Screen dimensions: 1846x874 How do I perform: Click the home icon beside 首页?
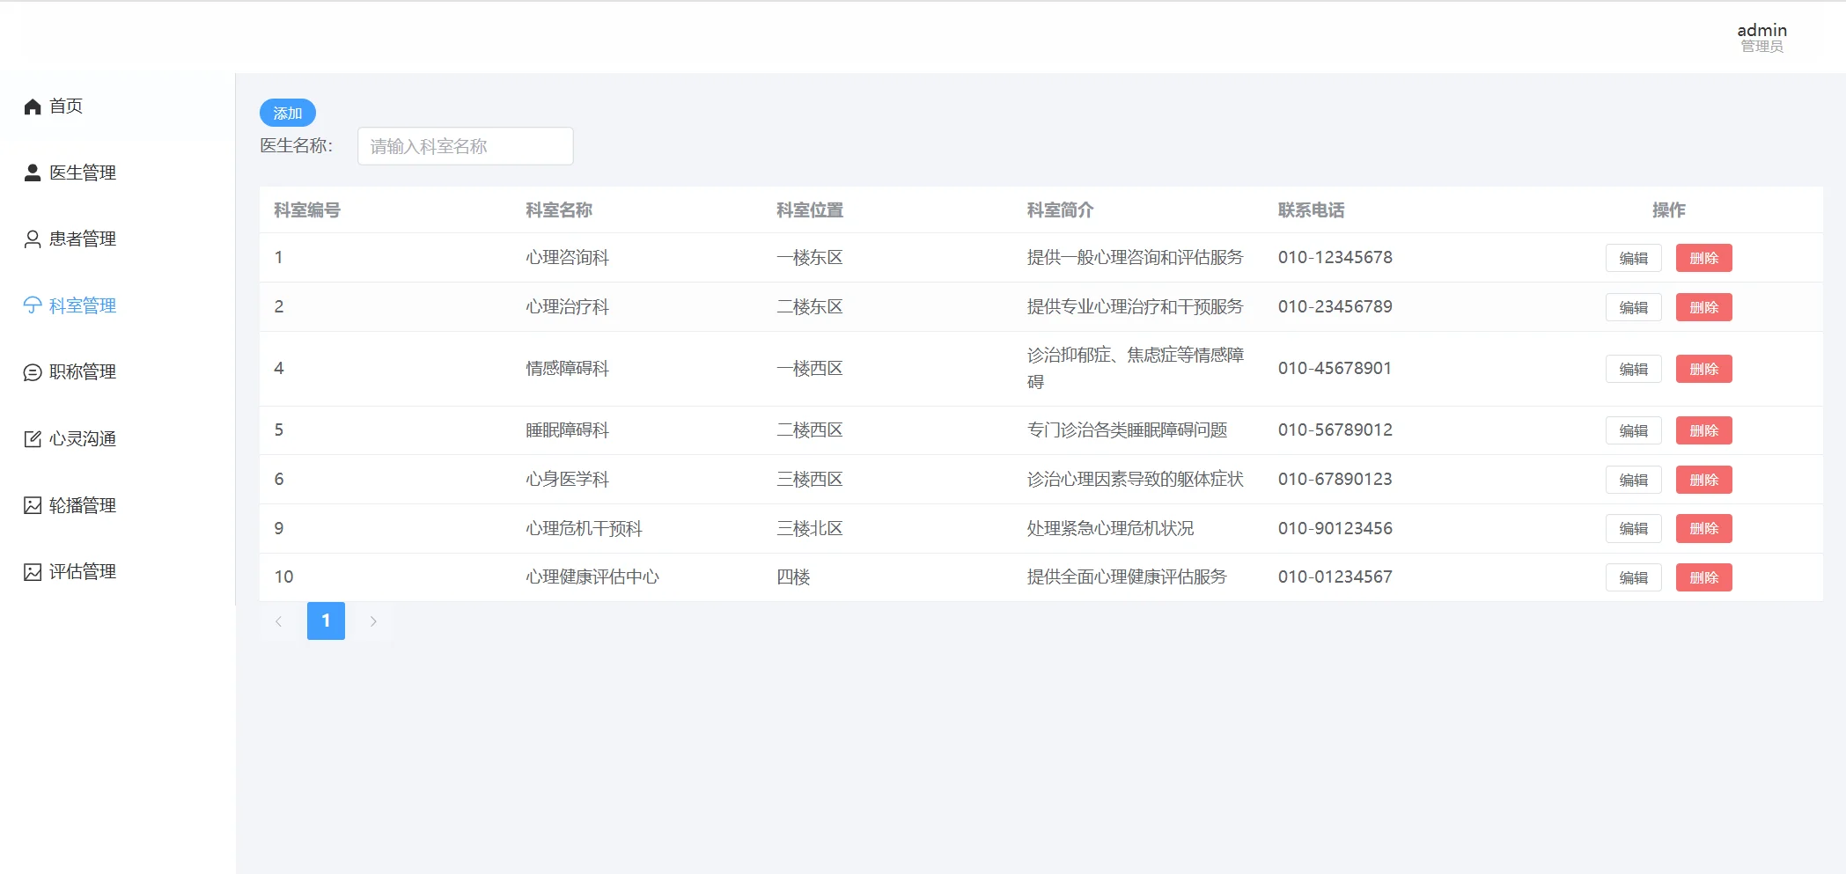33,106
